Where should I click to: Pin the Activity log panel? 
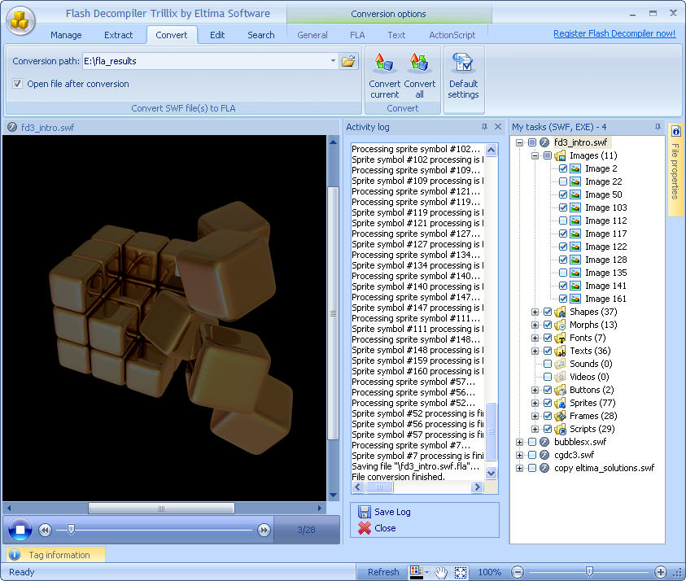[x=484, y=127]
